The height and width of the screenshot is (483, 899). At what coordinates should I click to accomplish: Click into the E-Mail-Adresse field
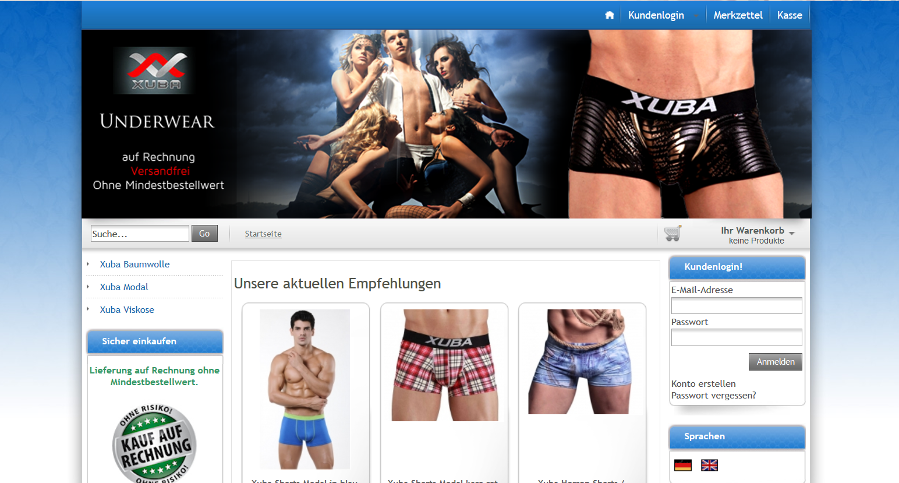click(737, 306)
